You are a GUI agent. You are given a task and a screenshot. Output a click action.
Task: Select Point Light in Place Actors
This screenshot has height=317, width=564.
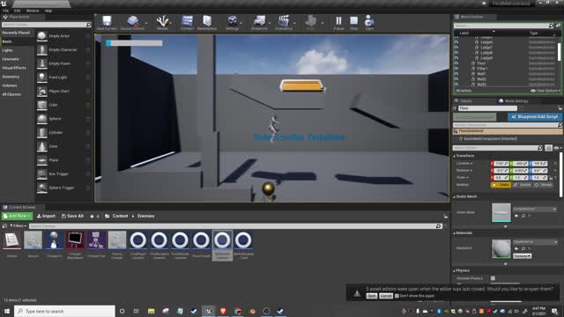coord(63,77)
